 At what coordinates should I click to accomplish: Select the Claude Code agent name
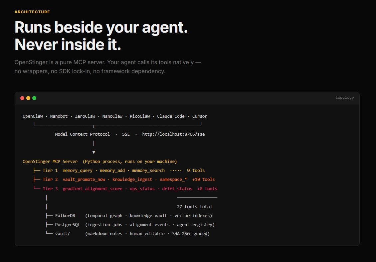click(x=171, y=116)
